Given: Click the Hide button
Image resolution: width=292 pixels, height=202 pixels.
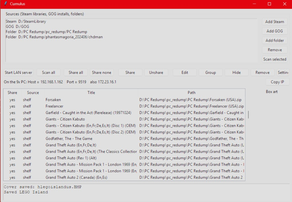Looking at the screenshot, I should pyautogui.click(x=236, y=73).
